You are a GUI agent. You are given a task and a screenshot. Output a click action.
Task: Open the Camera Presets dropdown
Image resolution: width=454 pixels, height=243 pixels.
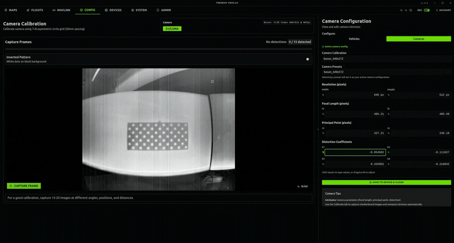[386, 72]
